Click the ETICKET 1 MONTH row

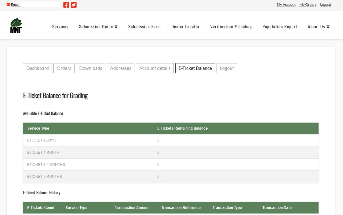pyautogui.click(x=171, y=152)
